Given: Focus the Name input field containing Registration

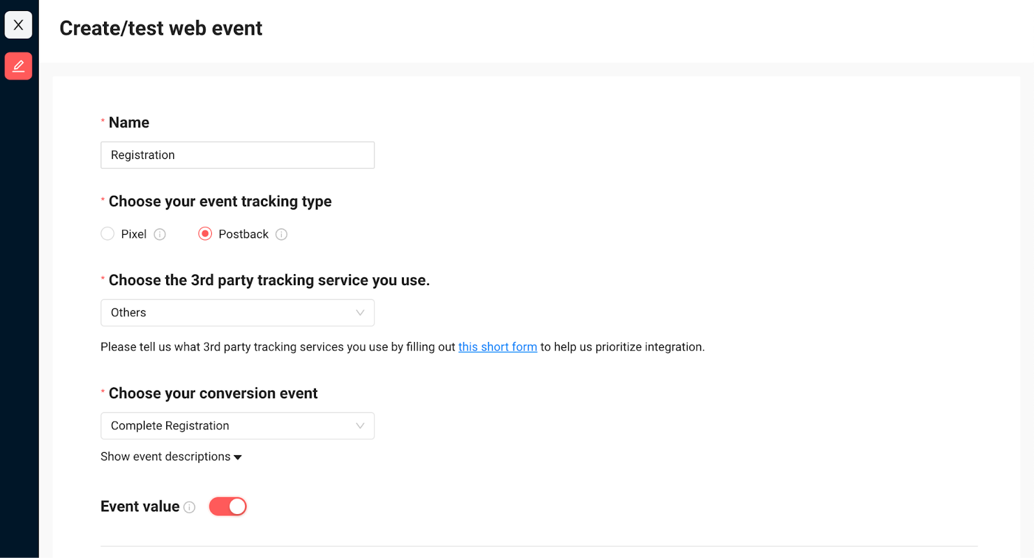Looking at the screenshot, I should 237,155.
